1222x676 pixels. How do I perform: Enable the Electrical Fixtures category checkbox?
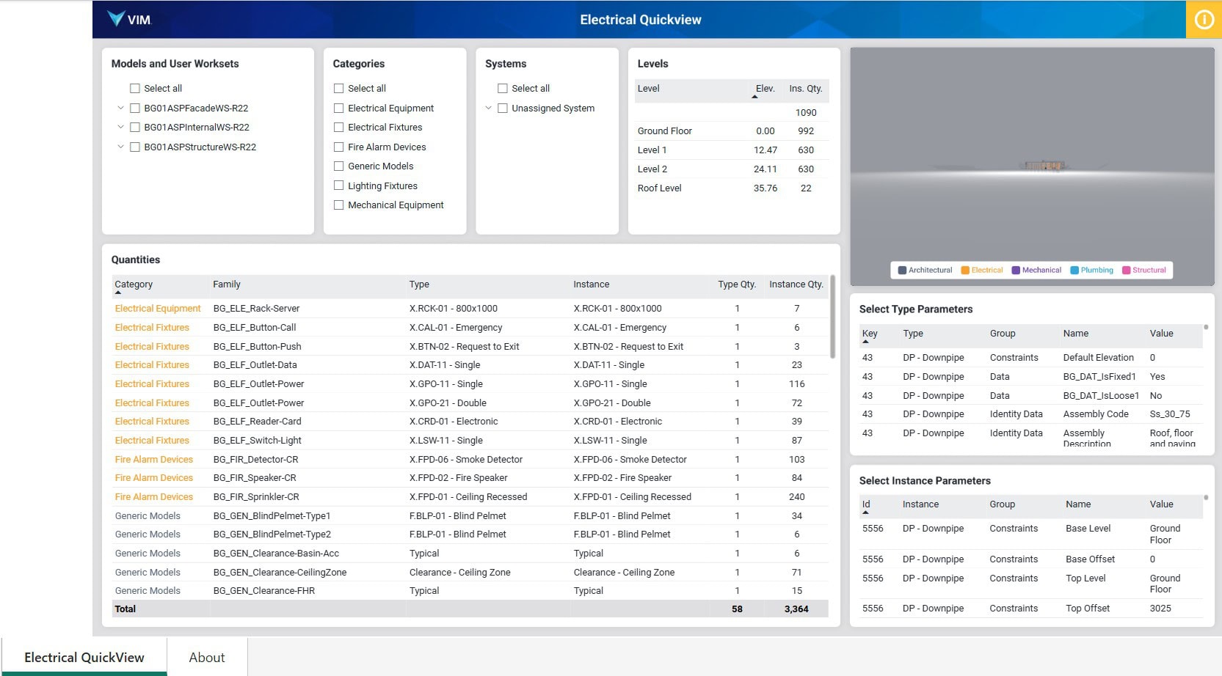[x=339, y=127]
